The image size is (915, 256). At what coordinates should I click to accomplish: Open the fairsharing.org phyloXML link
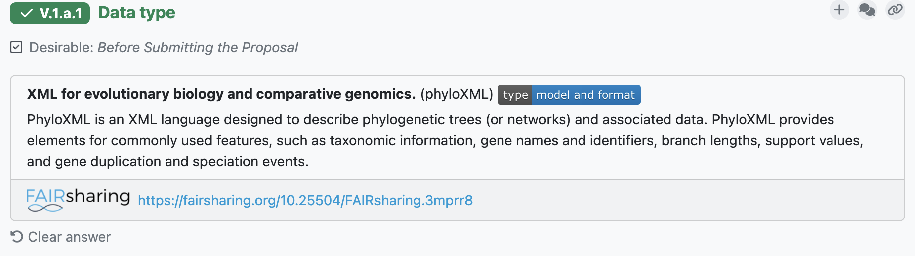[305, 200]
